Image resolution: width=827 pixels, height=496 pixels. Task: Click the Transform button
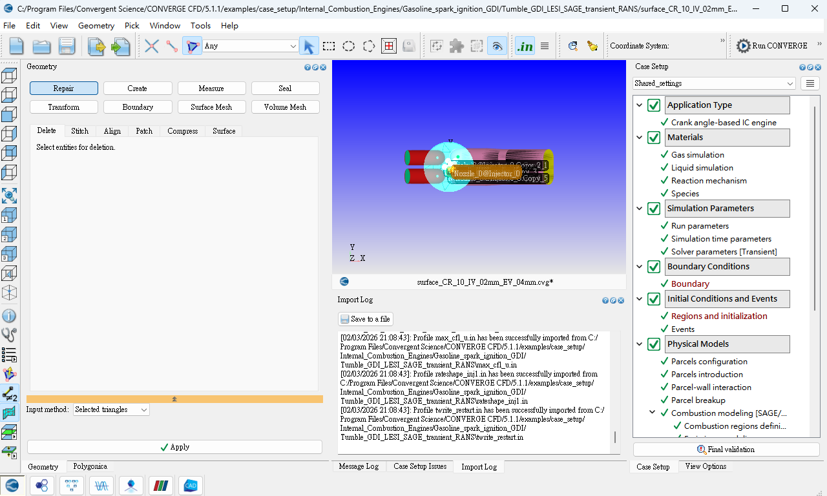pos(64,107)
